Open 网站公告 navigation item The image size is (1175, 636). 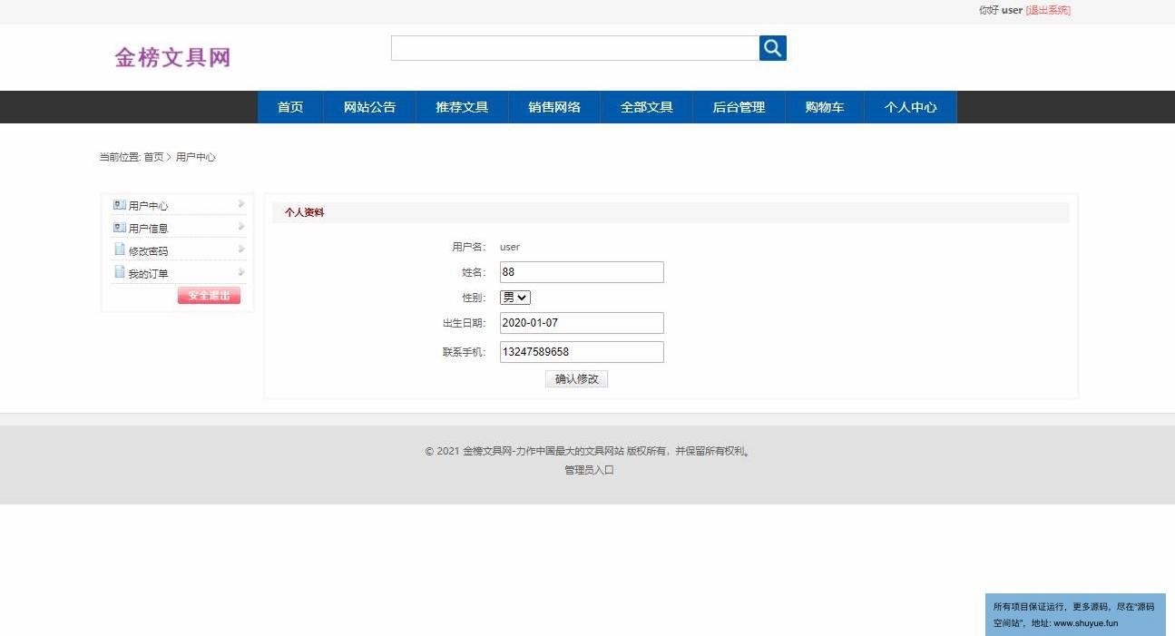pos(369,107)
